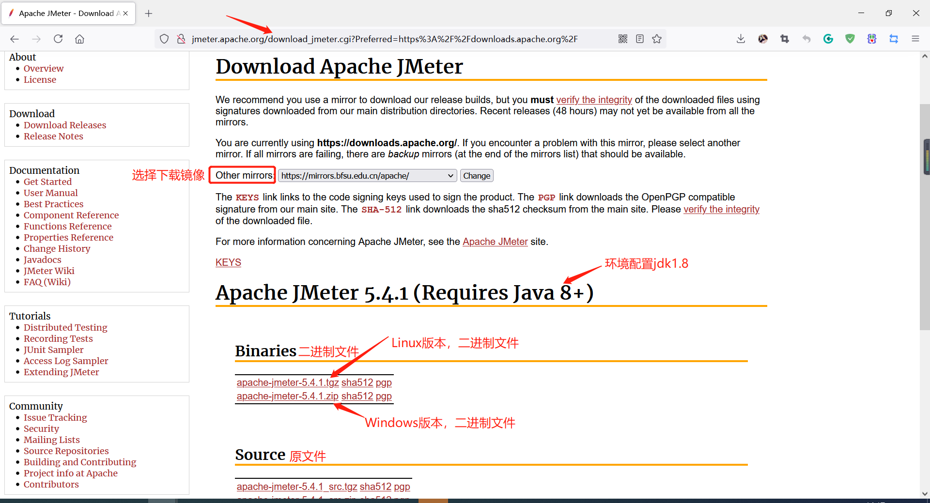This screenshot has width=930, height=503.
Task: Open Javadocs link
Action: coord(43,259)
